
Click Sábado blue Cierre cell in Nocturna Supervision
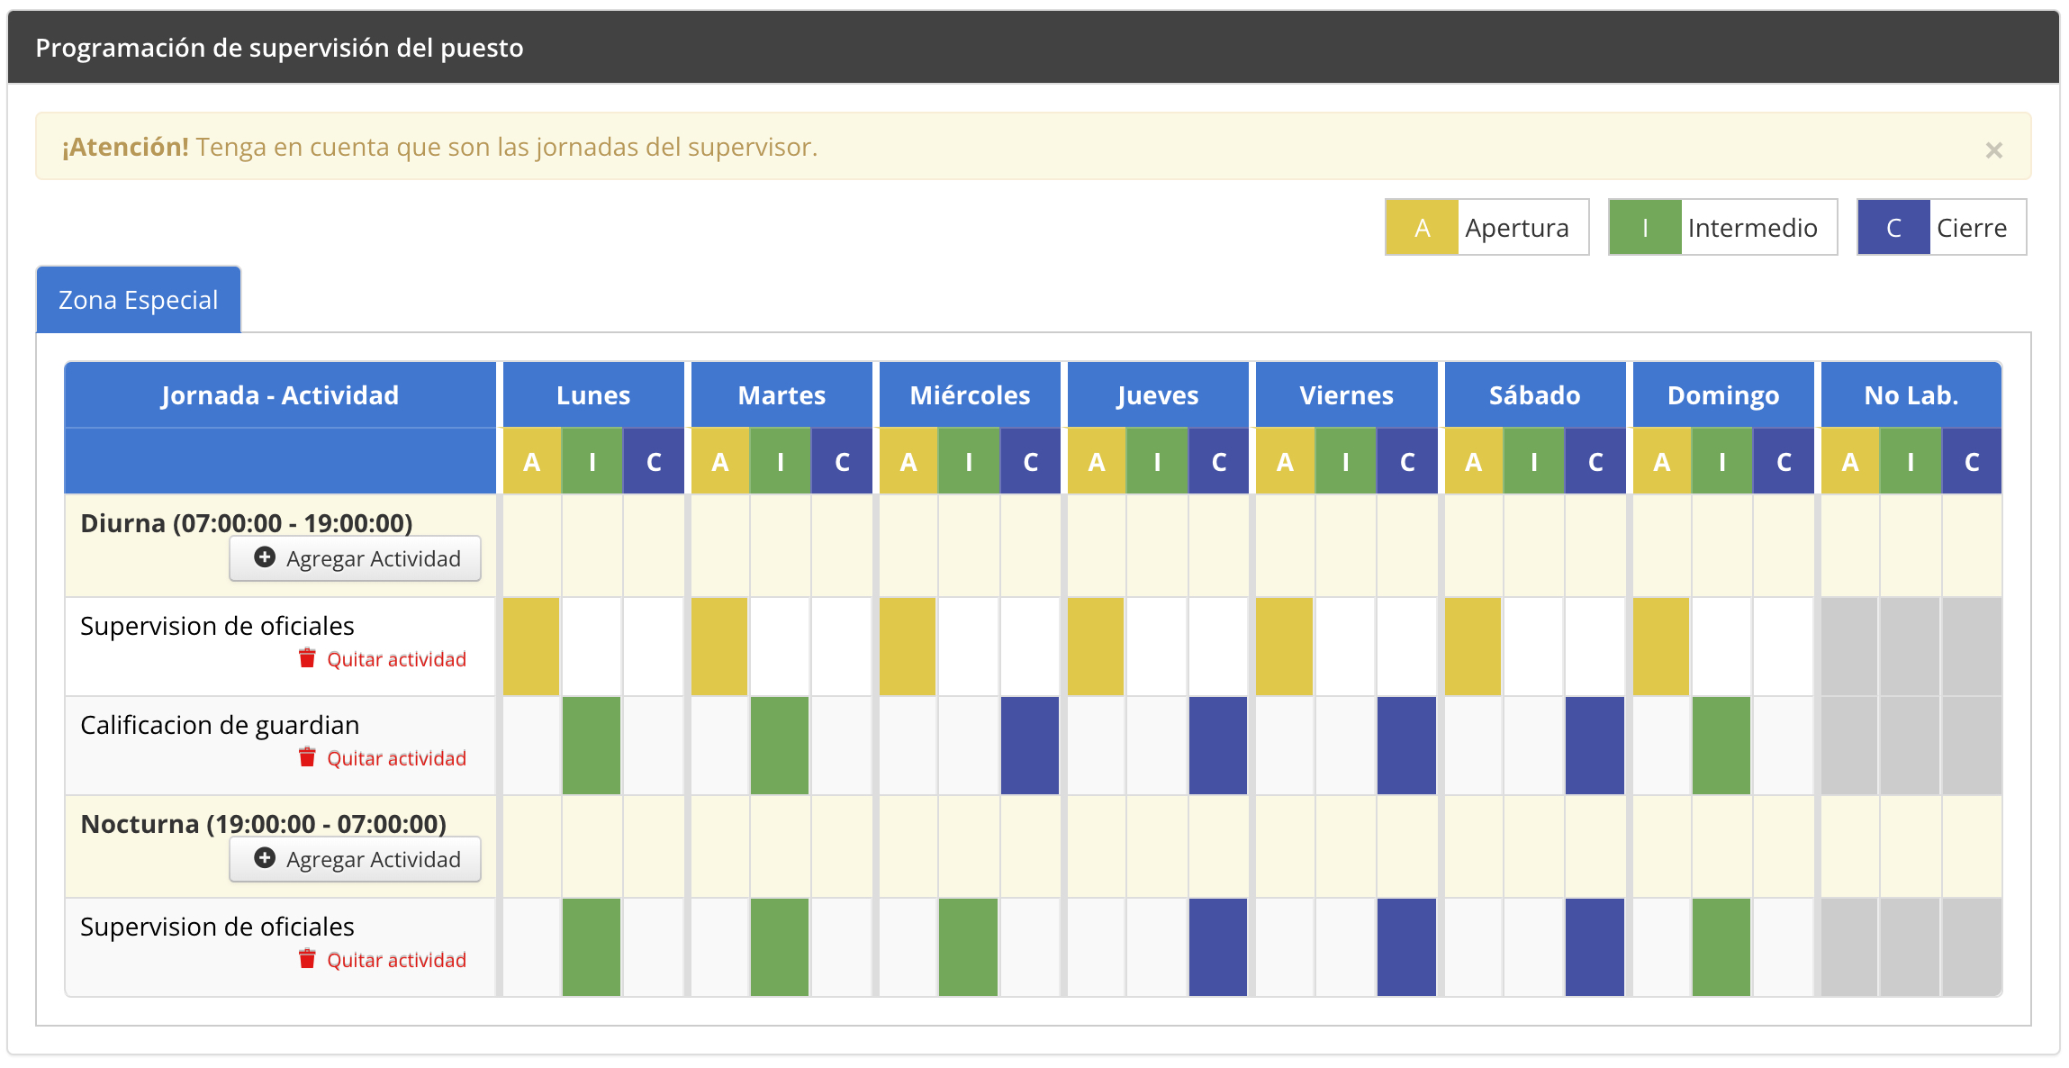pyautogui.click(x=1595, y=947)
